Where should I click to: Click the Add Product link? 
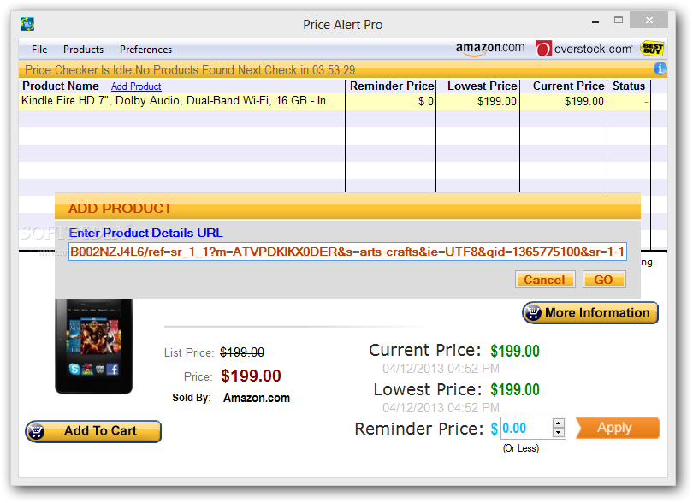coord(136,86)
